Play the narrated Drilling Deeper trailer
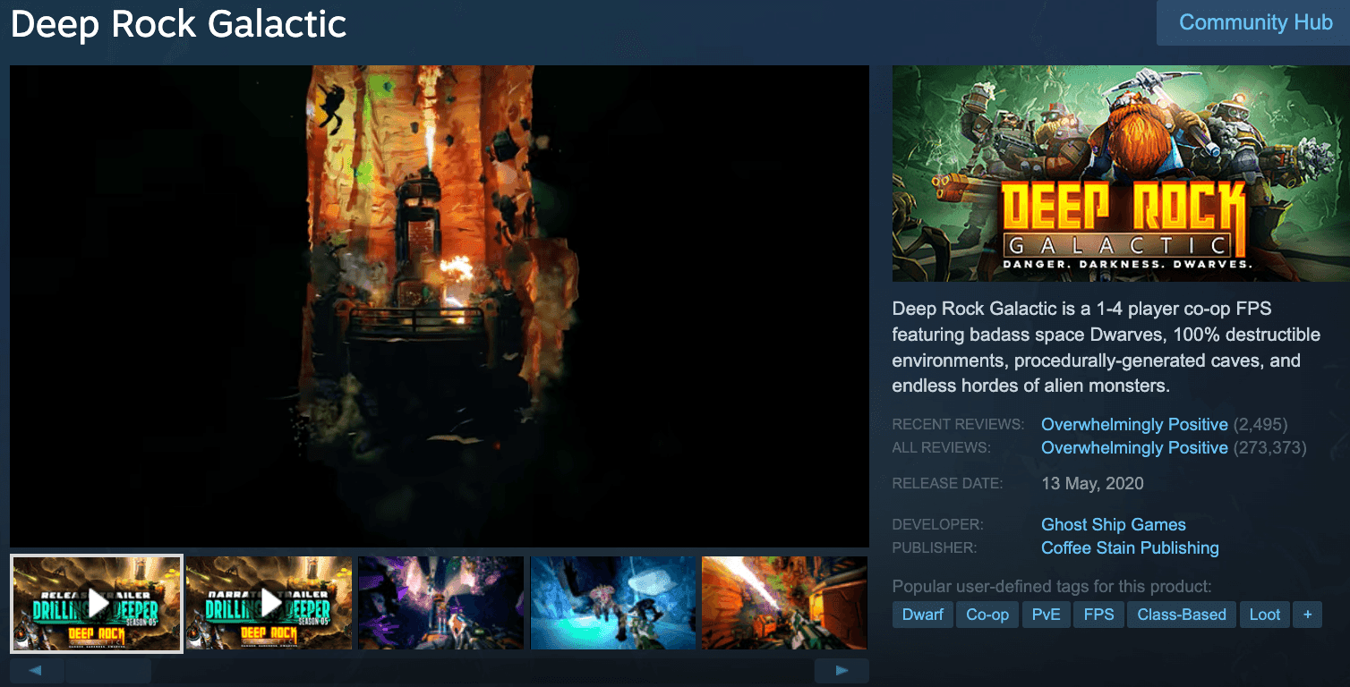Screen dimensions: 1350x687 click(x=269, y=602)
